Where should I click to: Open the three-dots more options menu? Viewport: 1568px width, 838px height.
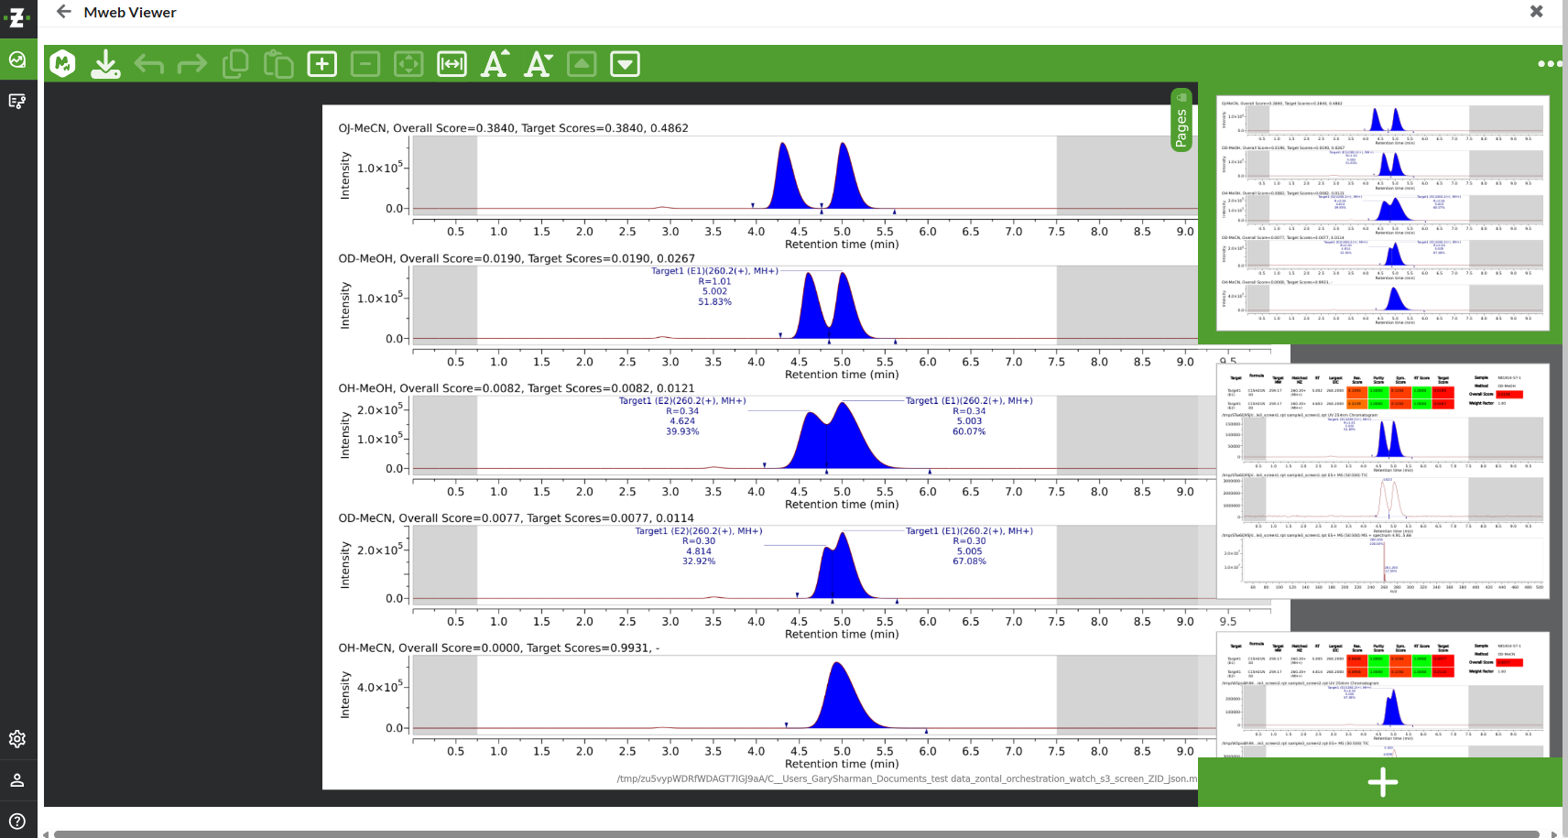tap(1550, 63)
